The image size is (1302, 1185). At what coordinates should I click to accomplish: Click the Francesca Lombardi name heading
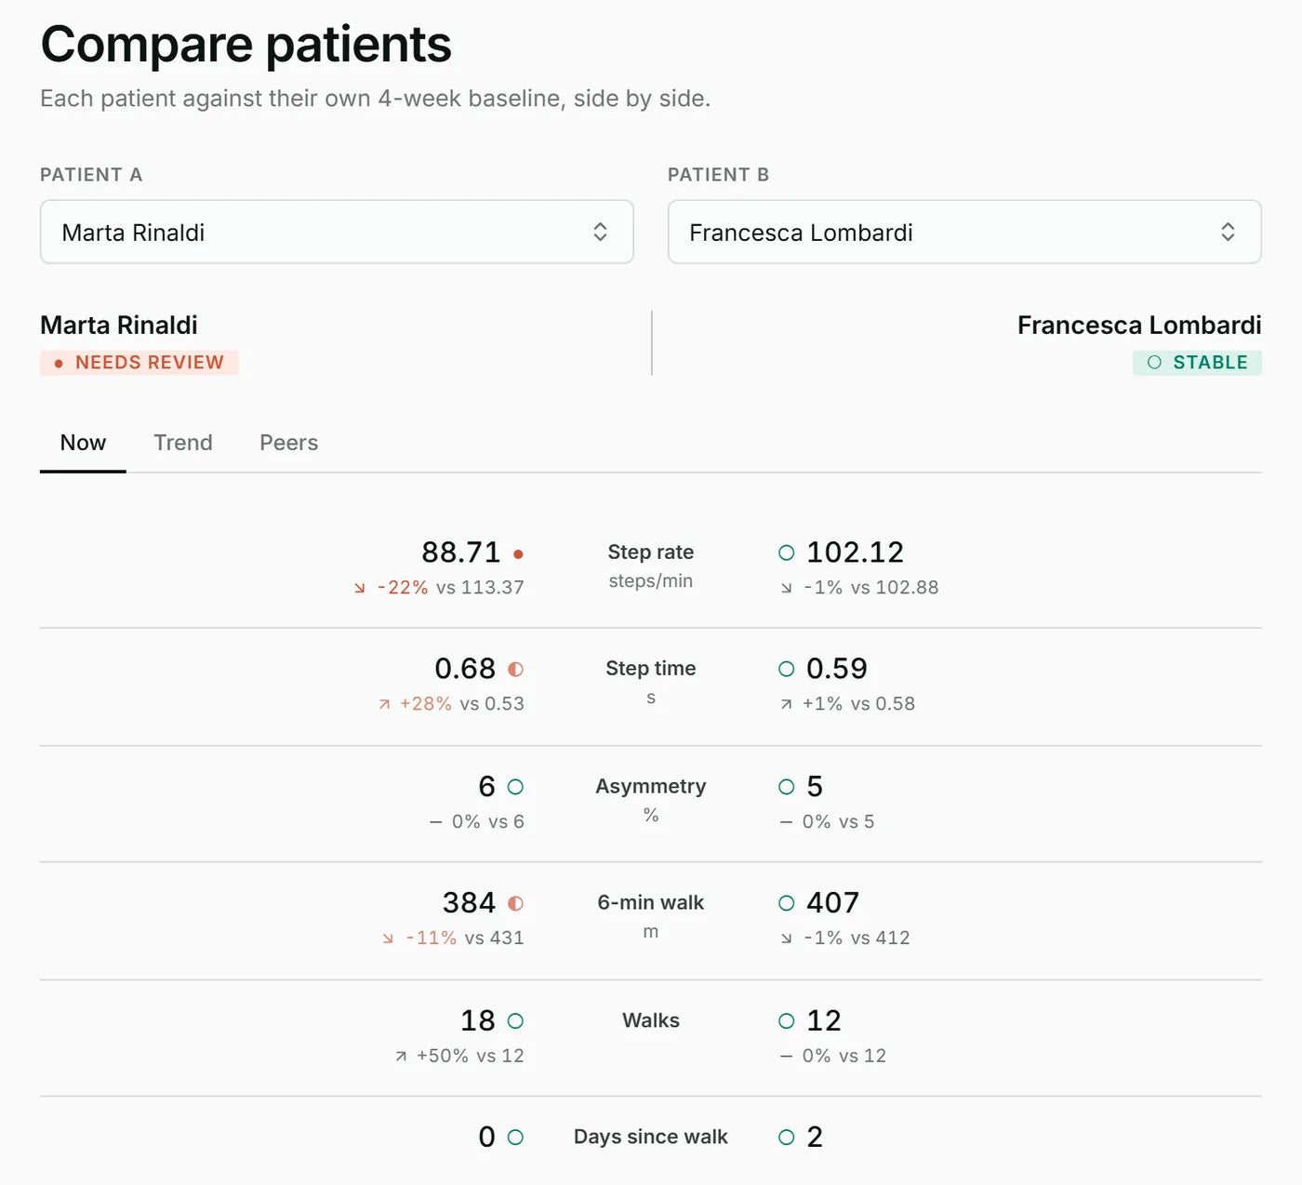point(1139,326)
